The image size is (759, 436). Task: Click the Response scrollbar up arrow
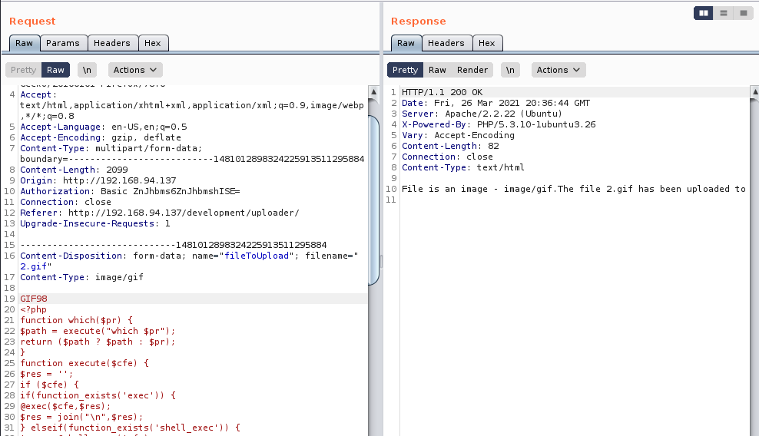(x=754, y=92)
